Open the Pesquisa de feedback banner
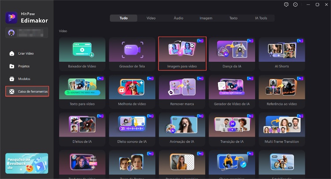 [26, 164]
